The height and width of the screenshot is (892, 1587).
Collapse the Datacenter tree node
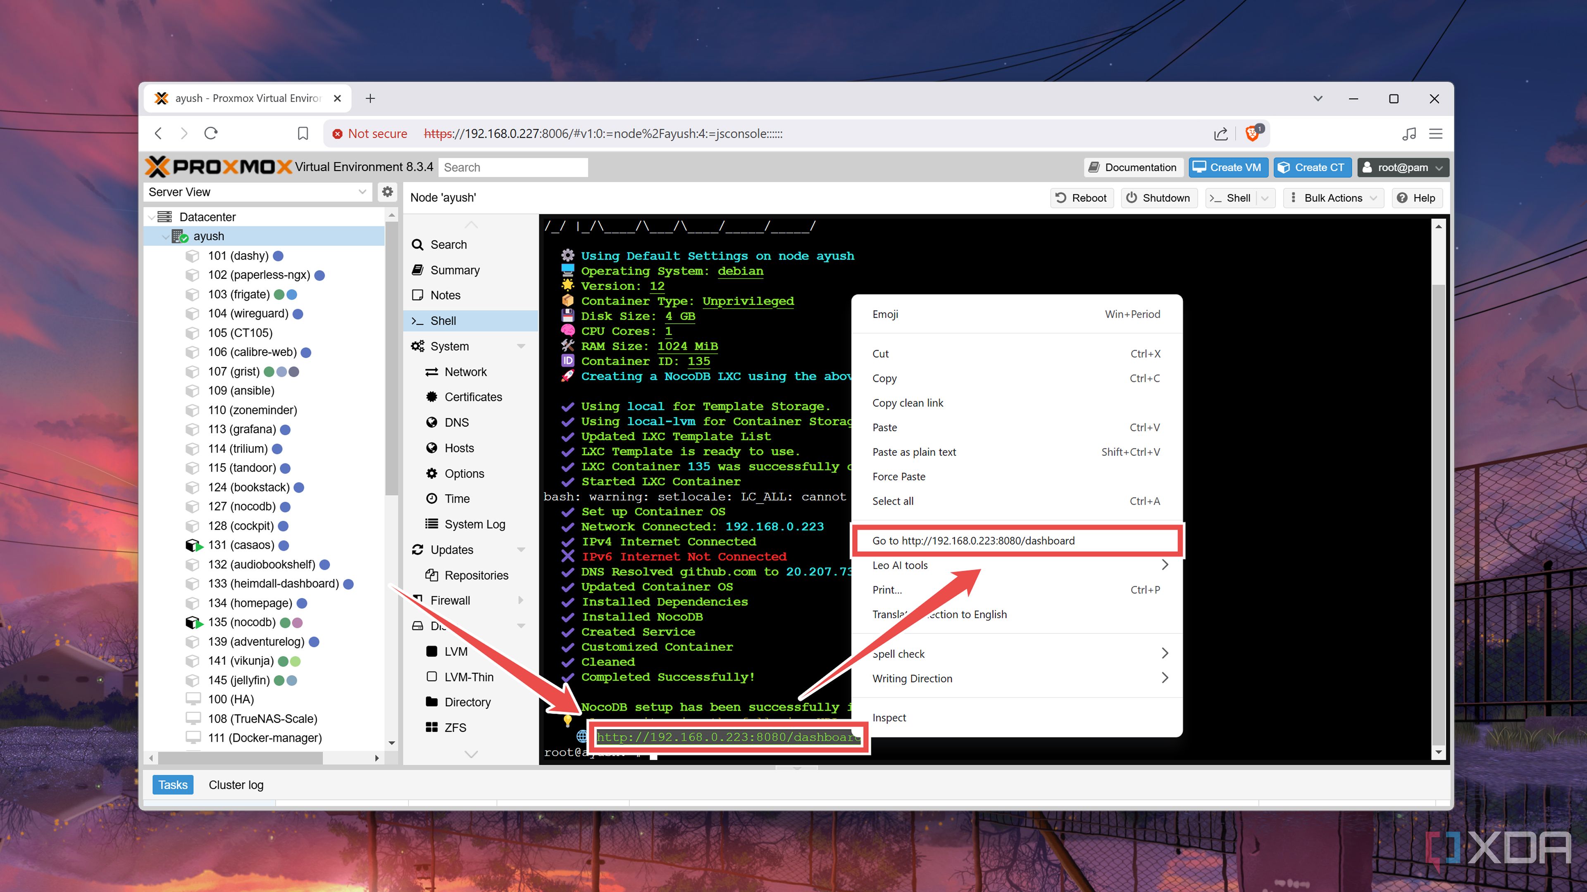point(152,217)
